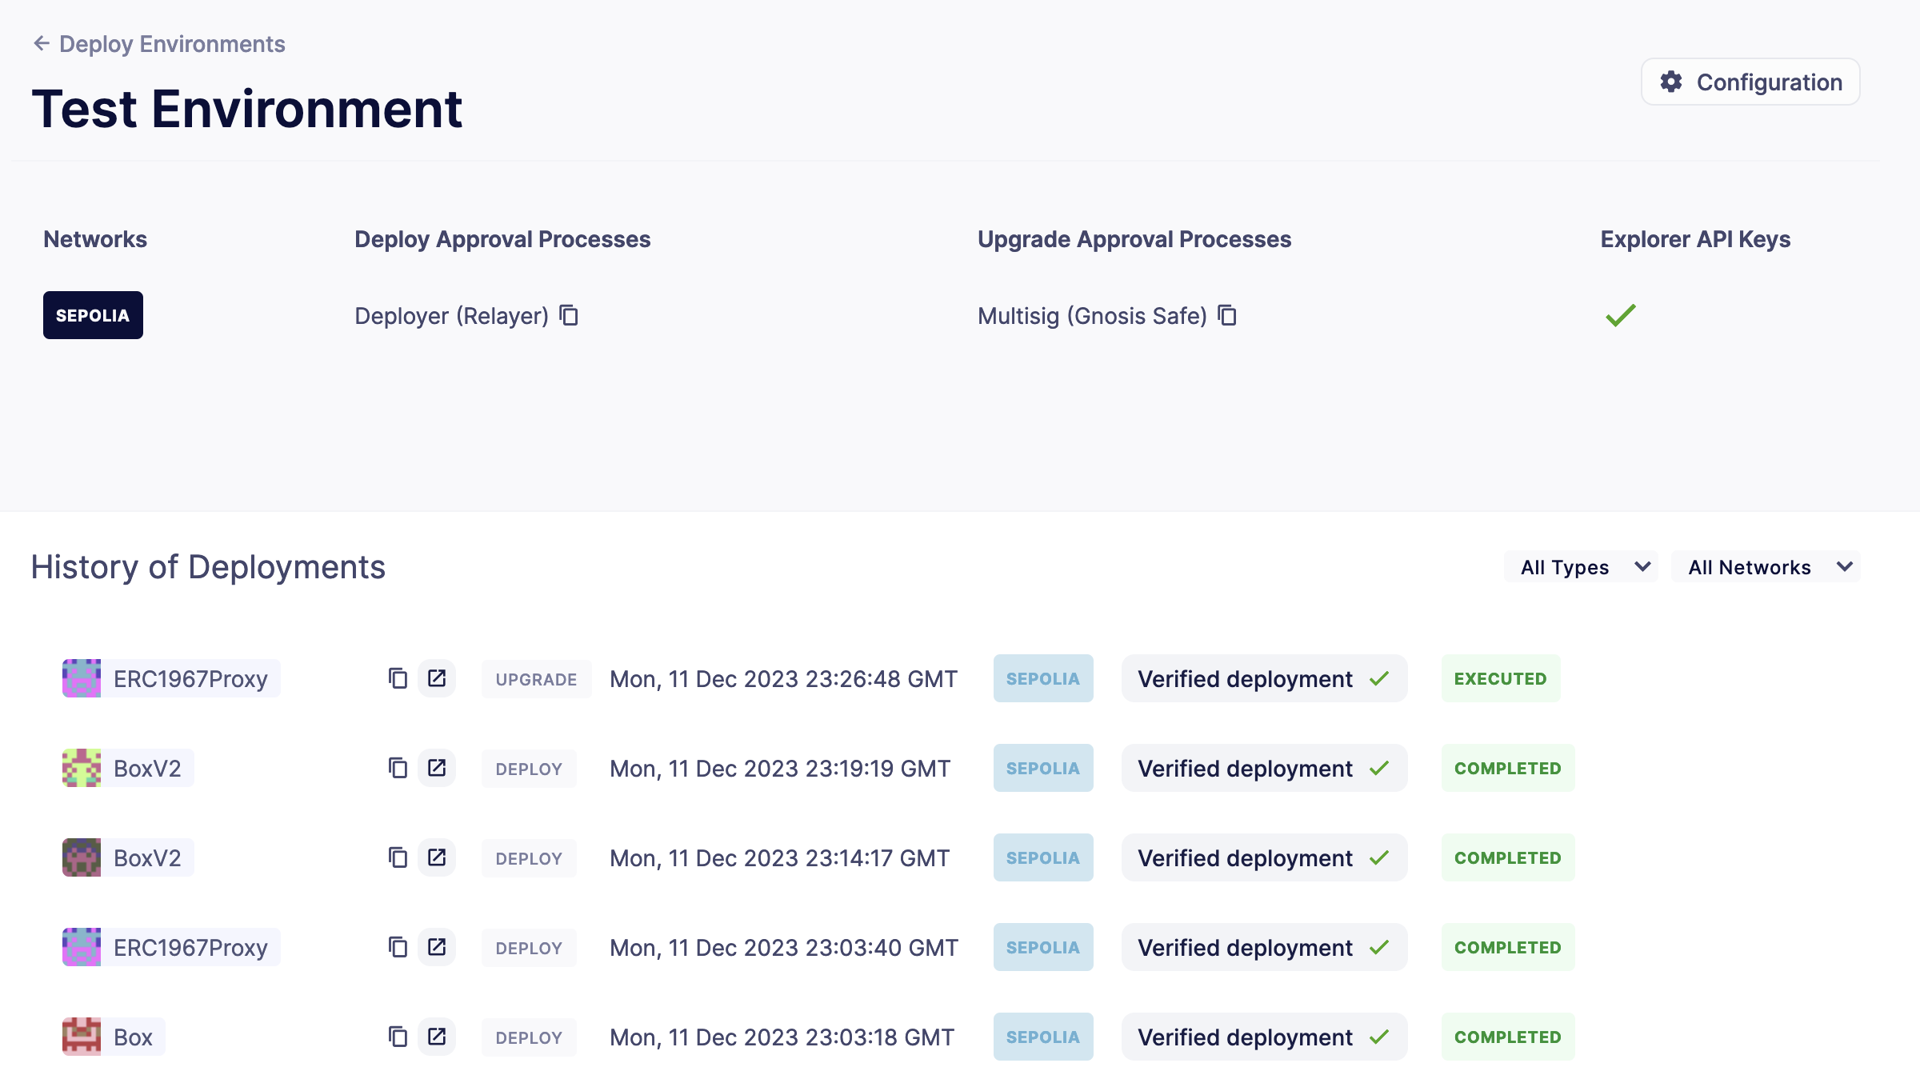Image resolution: width=1920 pixels, height=1075 pixels.
Task: Open the Configuration settings button
Action: pyautogui.click(x=1750, y=82)
